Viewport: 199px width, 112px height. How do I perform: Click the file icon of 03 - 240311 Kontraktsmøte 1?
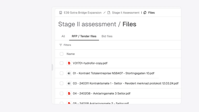[69, 83]
